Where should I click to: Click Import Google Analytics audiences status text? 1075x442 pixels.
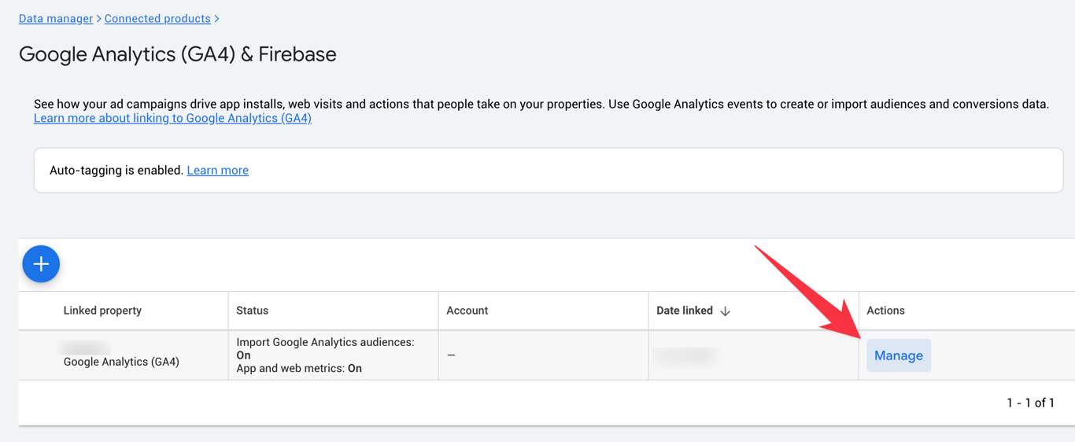coord(325,343)
